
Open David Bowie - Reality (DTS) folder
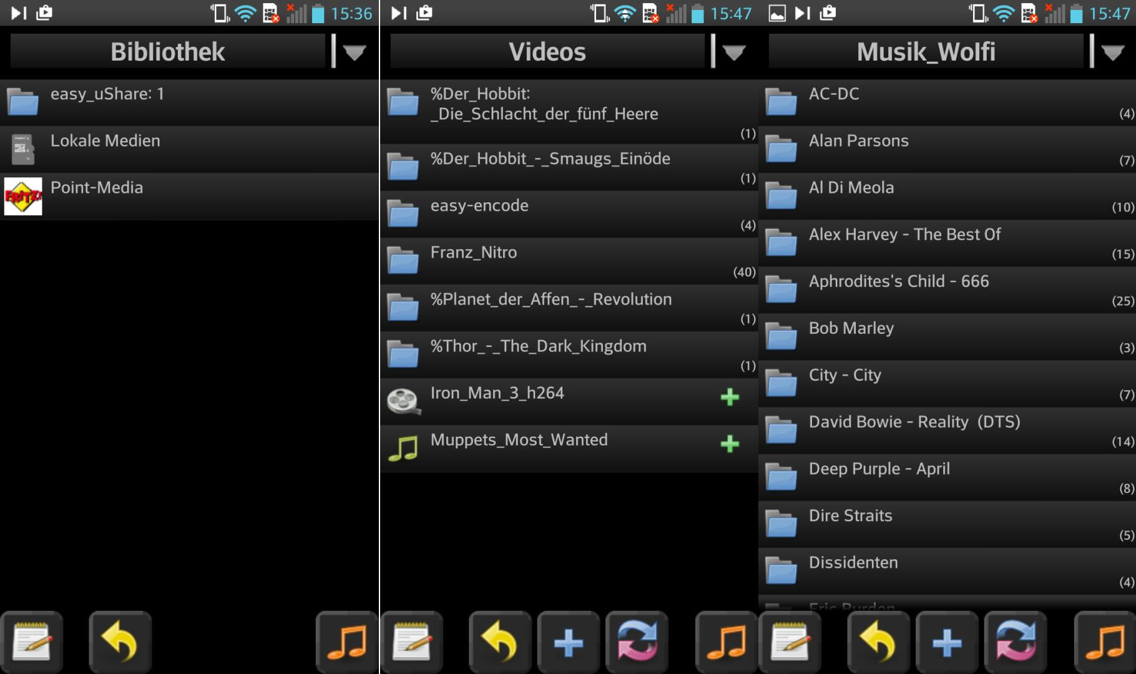pos(947,430)
